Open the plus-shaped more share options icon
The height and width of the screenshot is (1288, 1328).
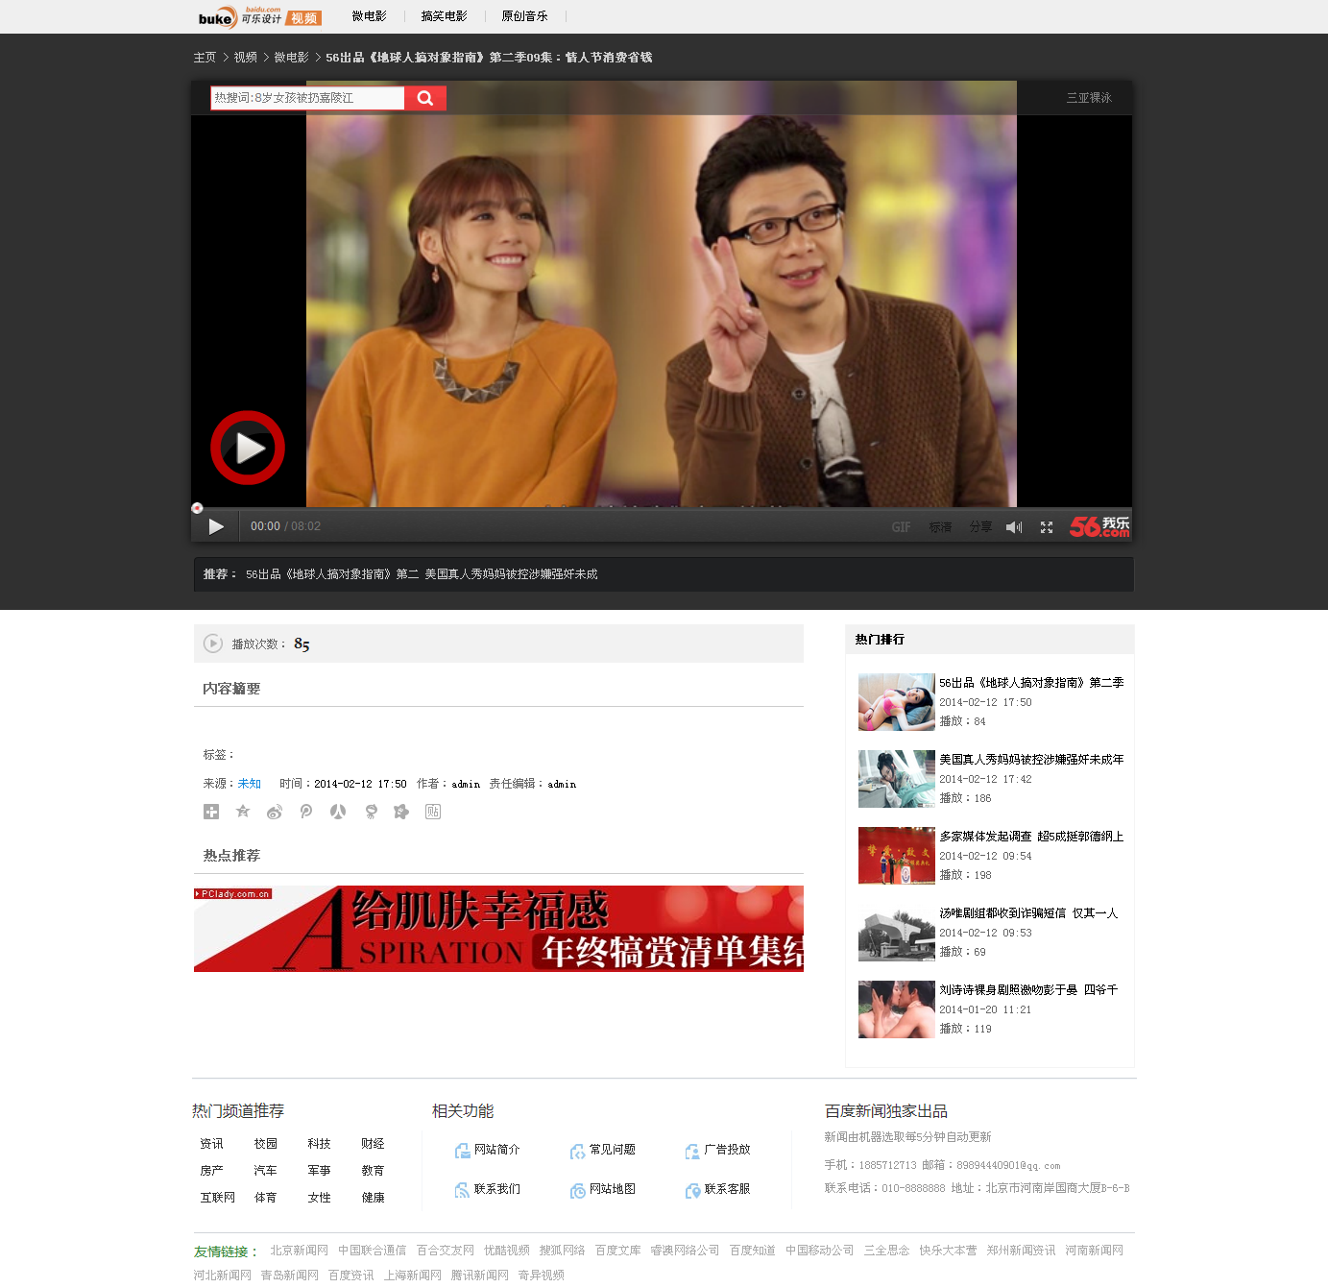[211, 812]
